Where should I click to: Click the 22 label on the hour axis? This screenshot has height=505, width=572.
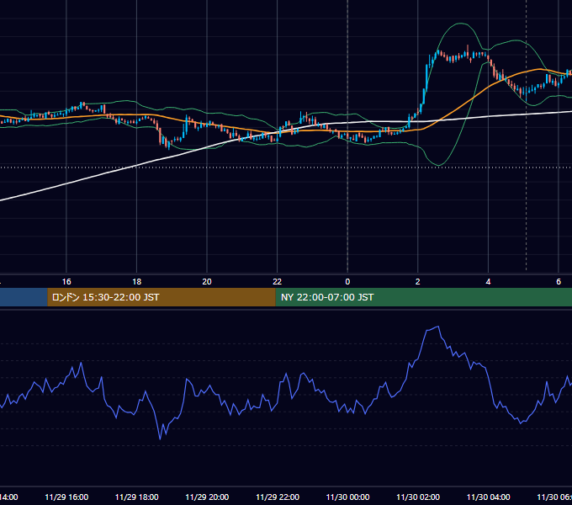[x=278, y=282]
